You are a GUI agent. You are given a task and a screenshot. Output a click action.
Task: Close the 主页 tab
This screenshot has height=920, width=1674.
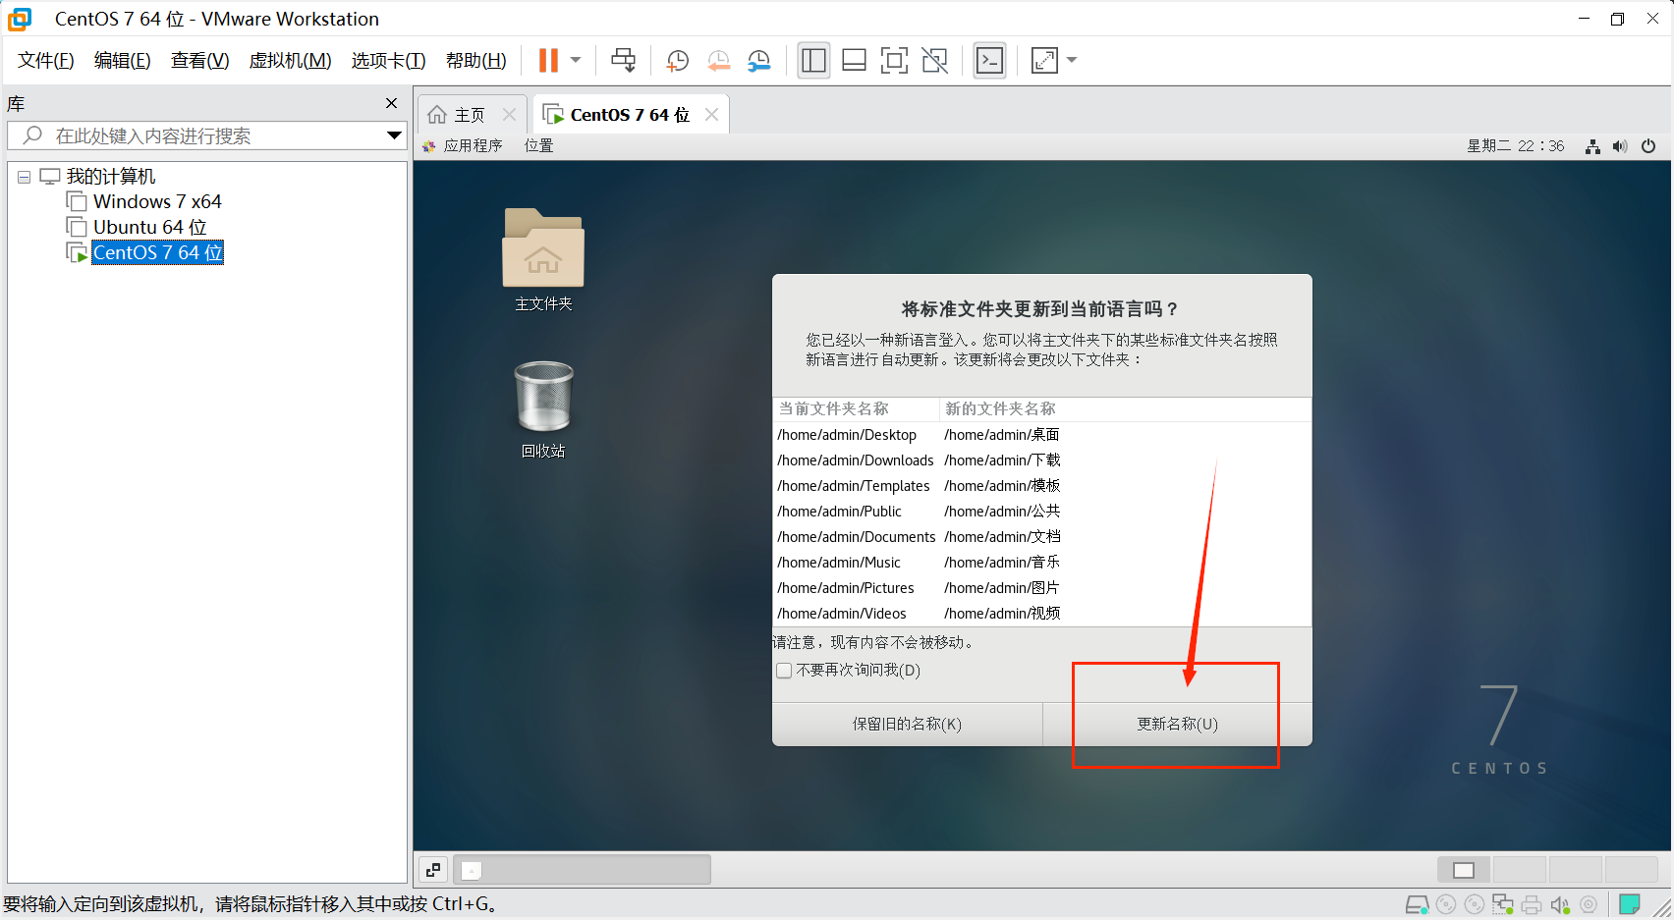(509, 114)
